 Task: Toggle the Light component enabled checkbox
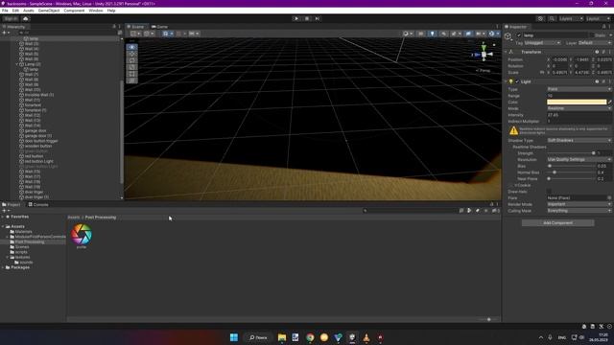517,81
